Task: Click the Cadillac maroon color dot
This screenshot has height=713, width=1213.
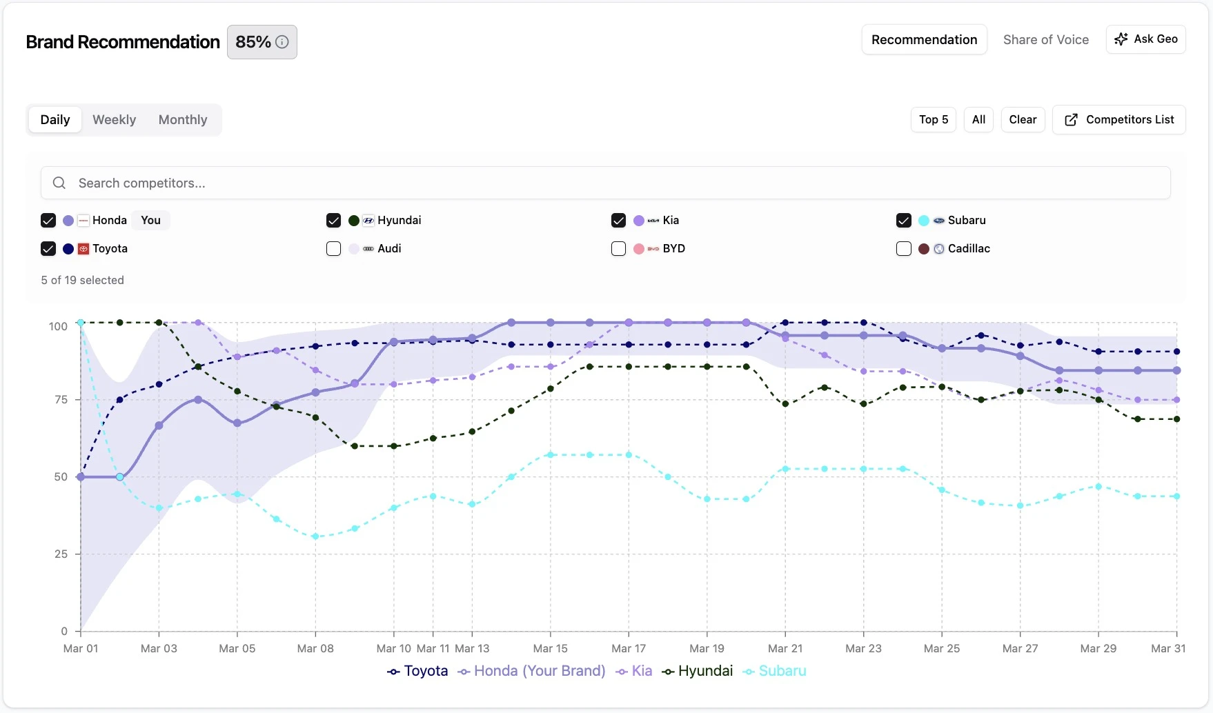Action: (924, 249)
